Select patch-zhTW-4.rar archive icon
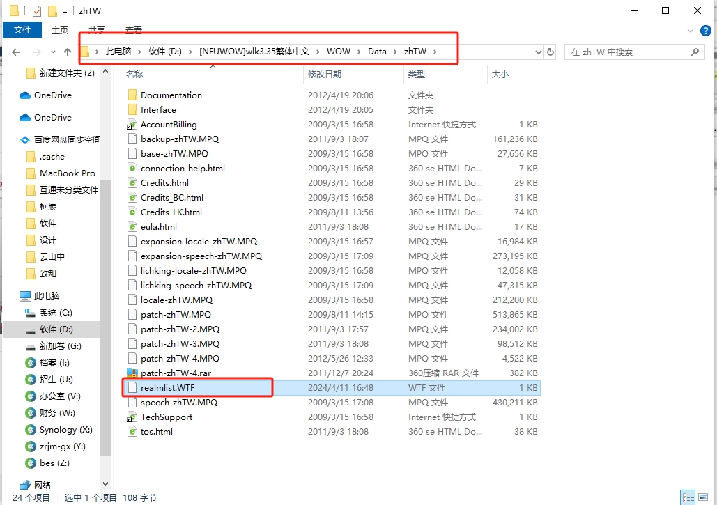 pos(132,373)
